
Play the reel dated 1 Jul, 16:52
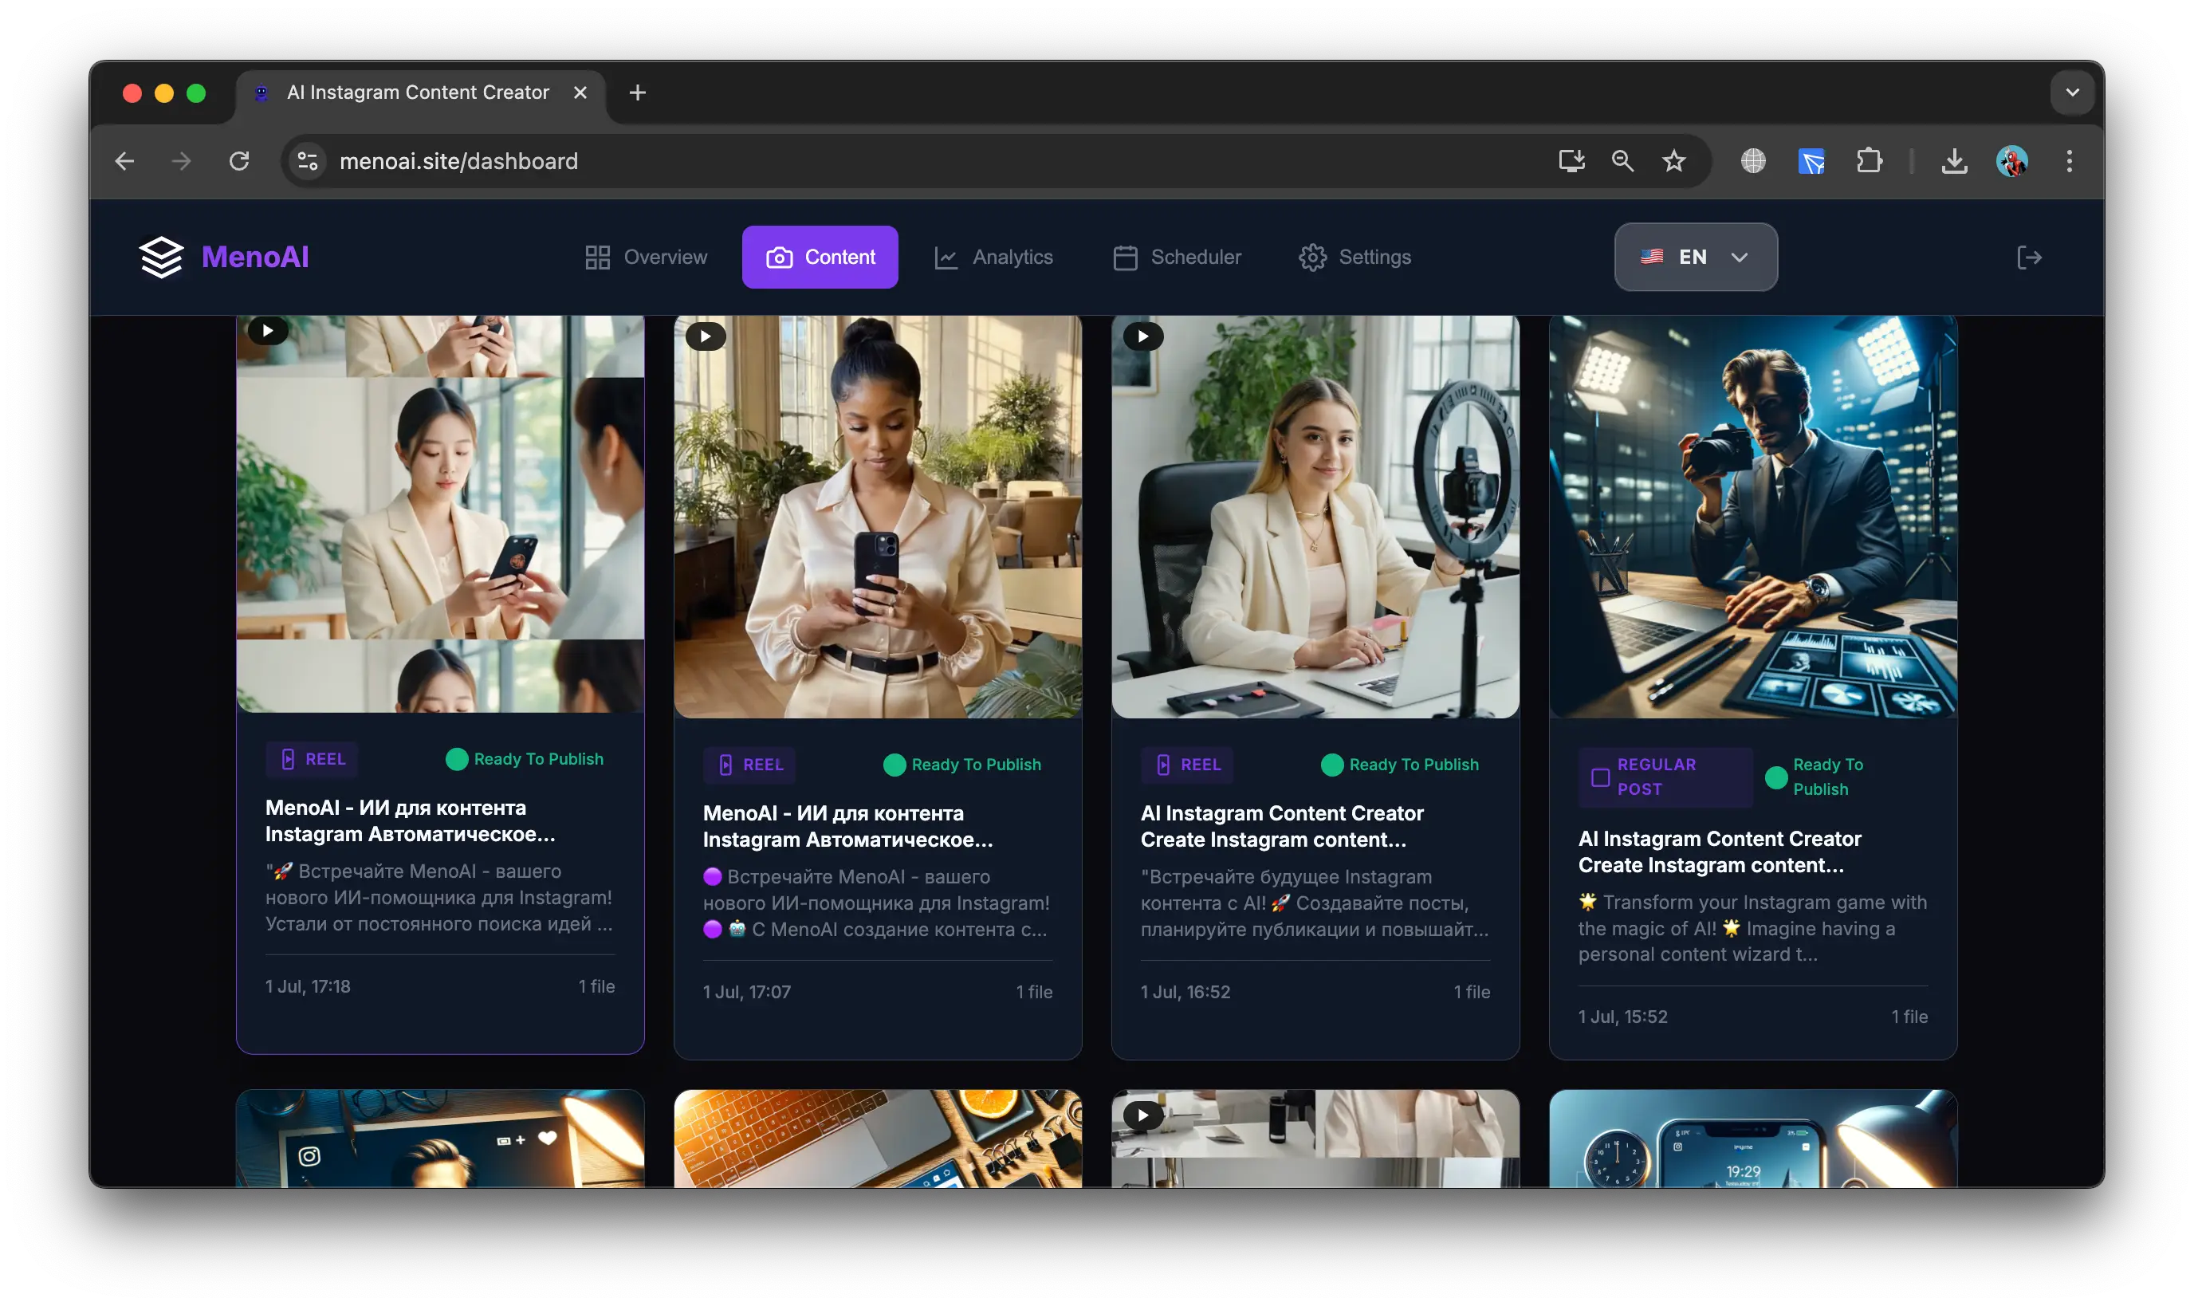coord(1142,336)
